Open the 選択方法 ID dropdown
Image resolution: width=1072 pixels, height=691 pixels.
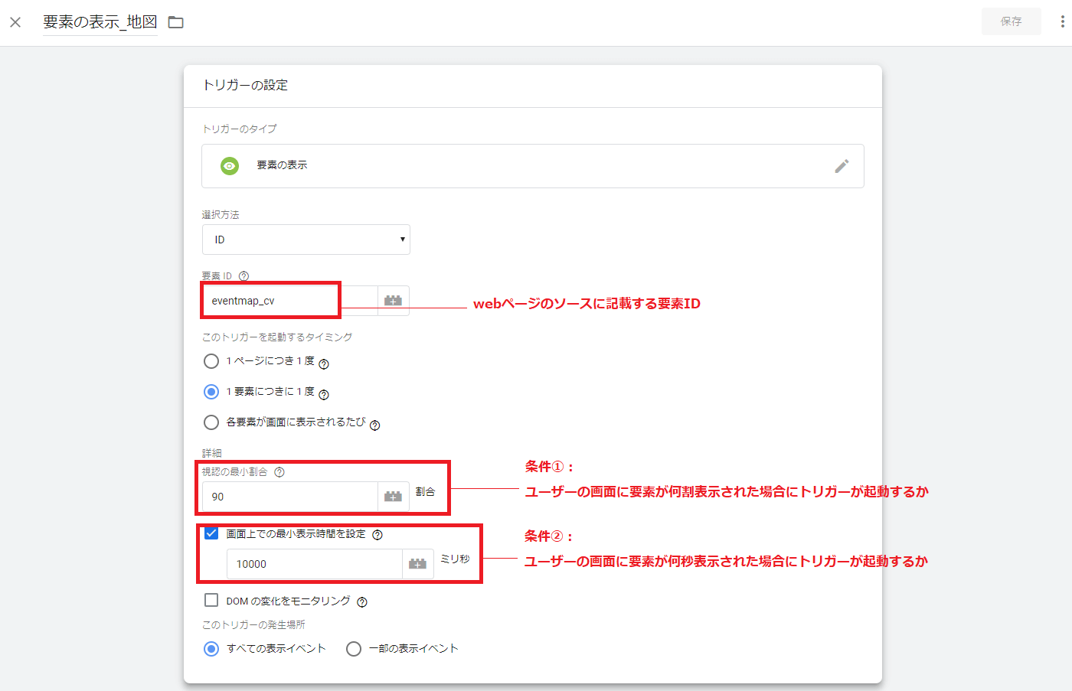pyautogui.click(x=306, y=240)
